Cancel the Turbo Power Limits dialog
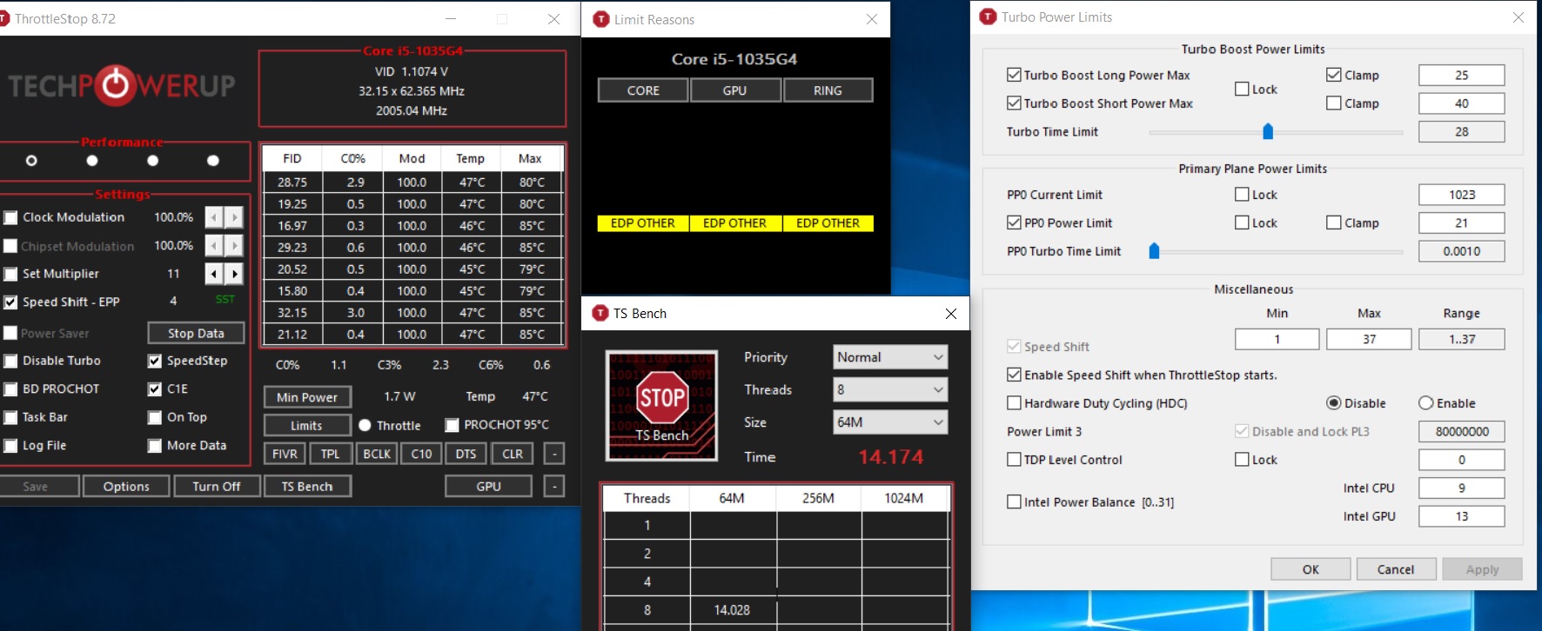Image resolution: width=1542 pixels, height=631 pixels. coord(1396,569)
